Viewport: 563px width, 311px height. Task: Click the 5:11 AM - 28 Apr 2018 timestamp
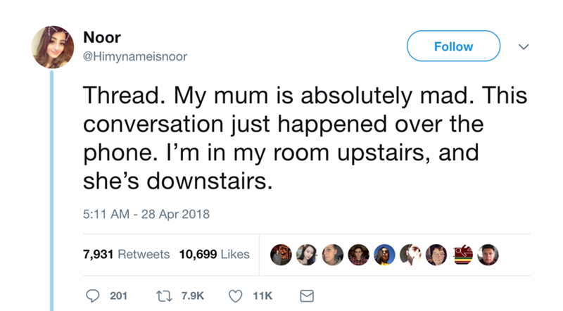(x=146, y=214)
